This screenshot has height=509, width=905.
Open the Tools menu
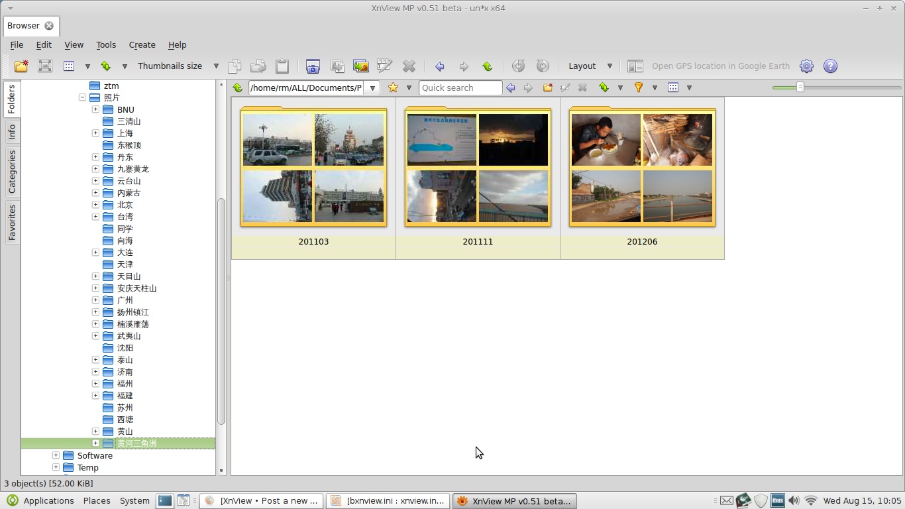click(106, 45)
